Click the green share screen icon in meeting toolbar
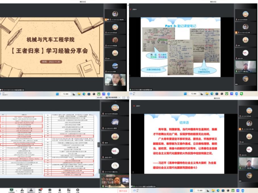Image resolution: width=258 pixels, height=193 pixels. coord(12,190)
